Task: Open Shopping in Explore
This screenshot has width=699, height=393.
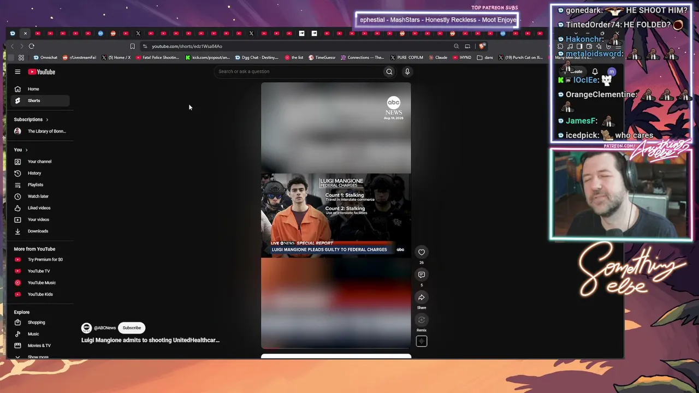Action: 36,323
